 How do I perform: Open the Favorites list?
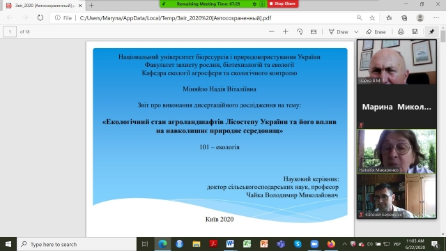[389, 18]
